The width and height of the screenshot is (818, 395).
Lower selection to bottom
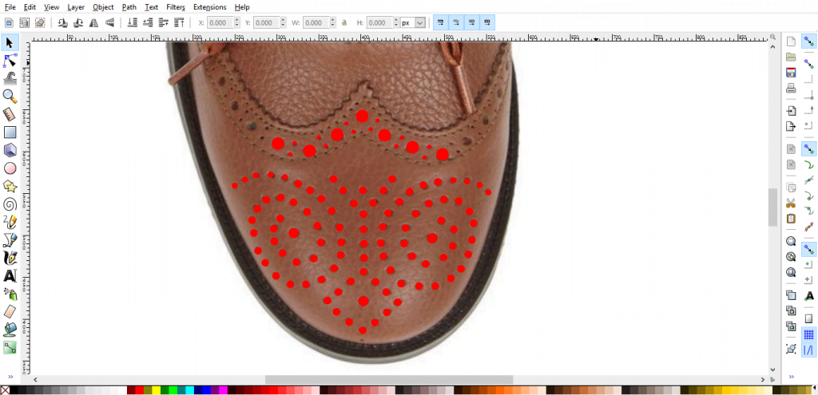tap(133, 22)
